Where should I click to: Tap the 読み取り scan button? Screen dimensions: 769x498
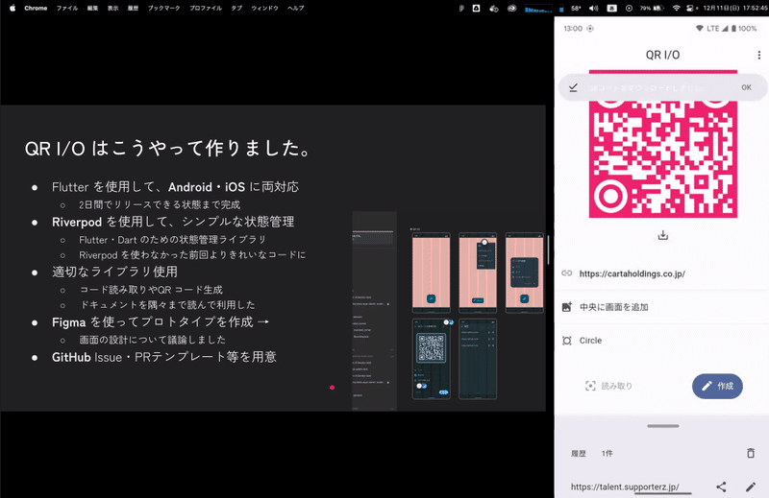608,386
